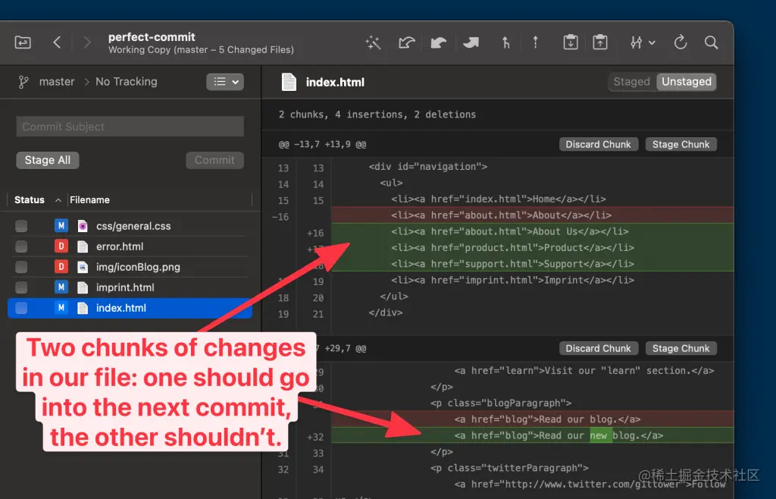Switch to the Staged tab

pyautogui.click(x=631, y=82)
